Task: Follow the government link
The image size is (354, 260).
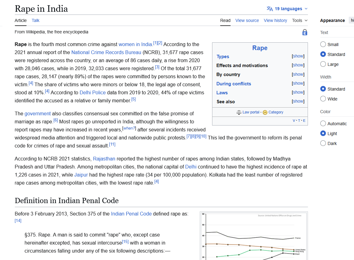Action: tap(37, 113)
